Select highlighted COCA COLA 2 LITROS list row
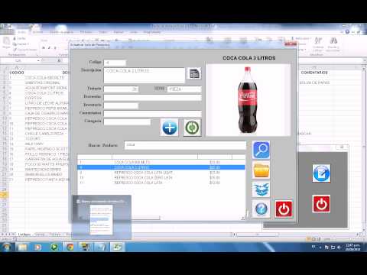The width and height of the screenshot is (367, 275). tap(161, 167)
